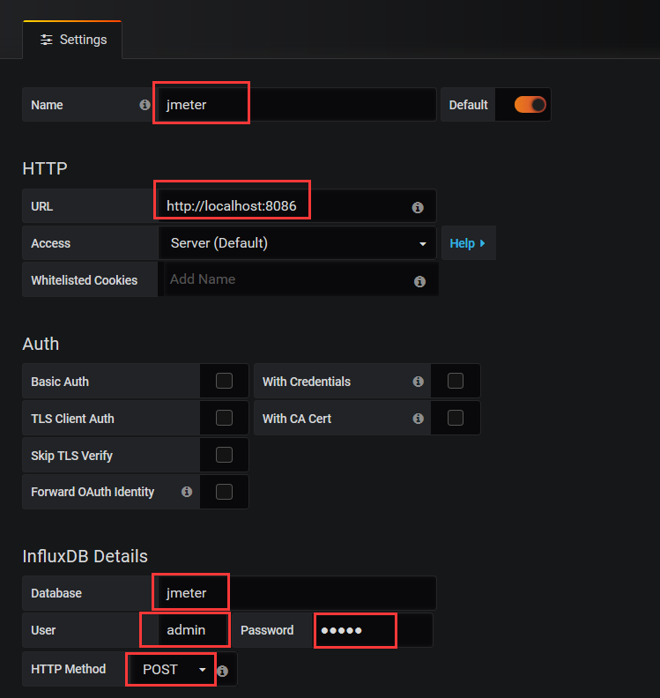660x698 pixels.
Task: Click the sliders icon on Settings tab
Action: tap(47, 40)
